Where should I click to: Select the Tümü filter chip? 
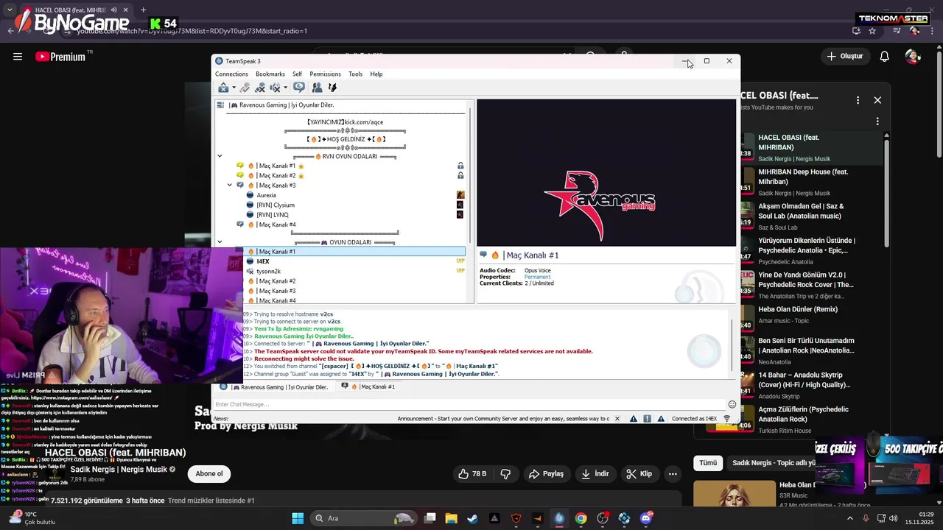708,463
